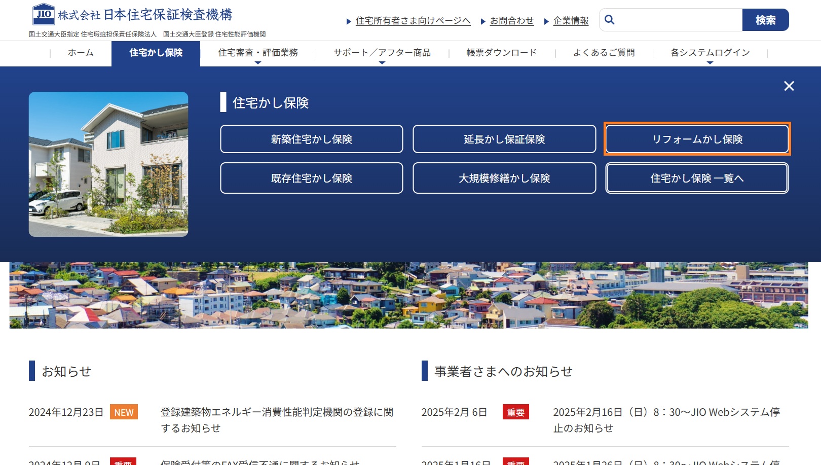Click the NEW badge on 2024年12月23日 news
The height and width of the screenshot is (465, 821).
coord(124,412)
